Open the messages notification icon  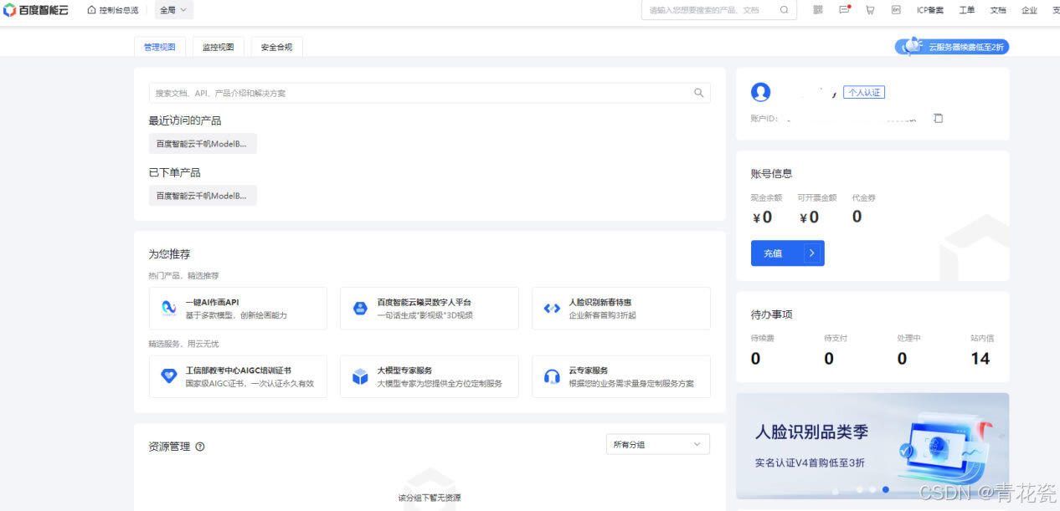pyautogui.click(x=844, y=10)
